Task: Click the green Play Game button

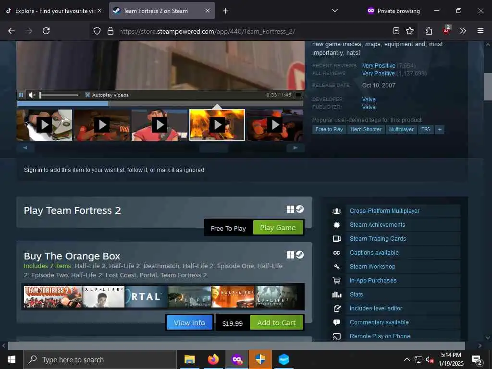Action: (x=278, y=227)
